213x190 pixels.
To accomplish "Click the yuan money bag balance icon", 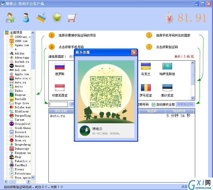I will pos(169,18).
